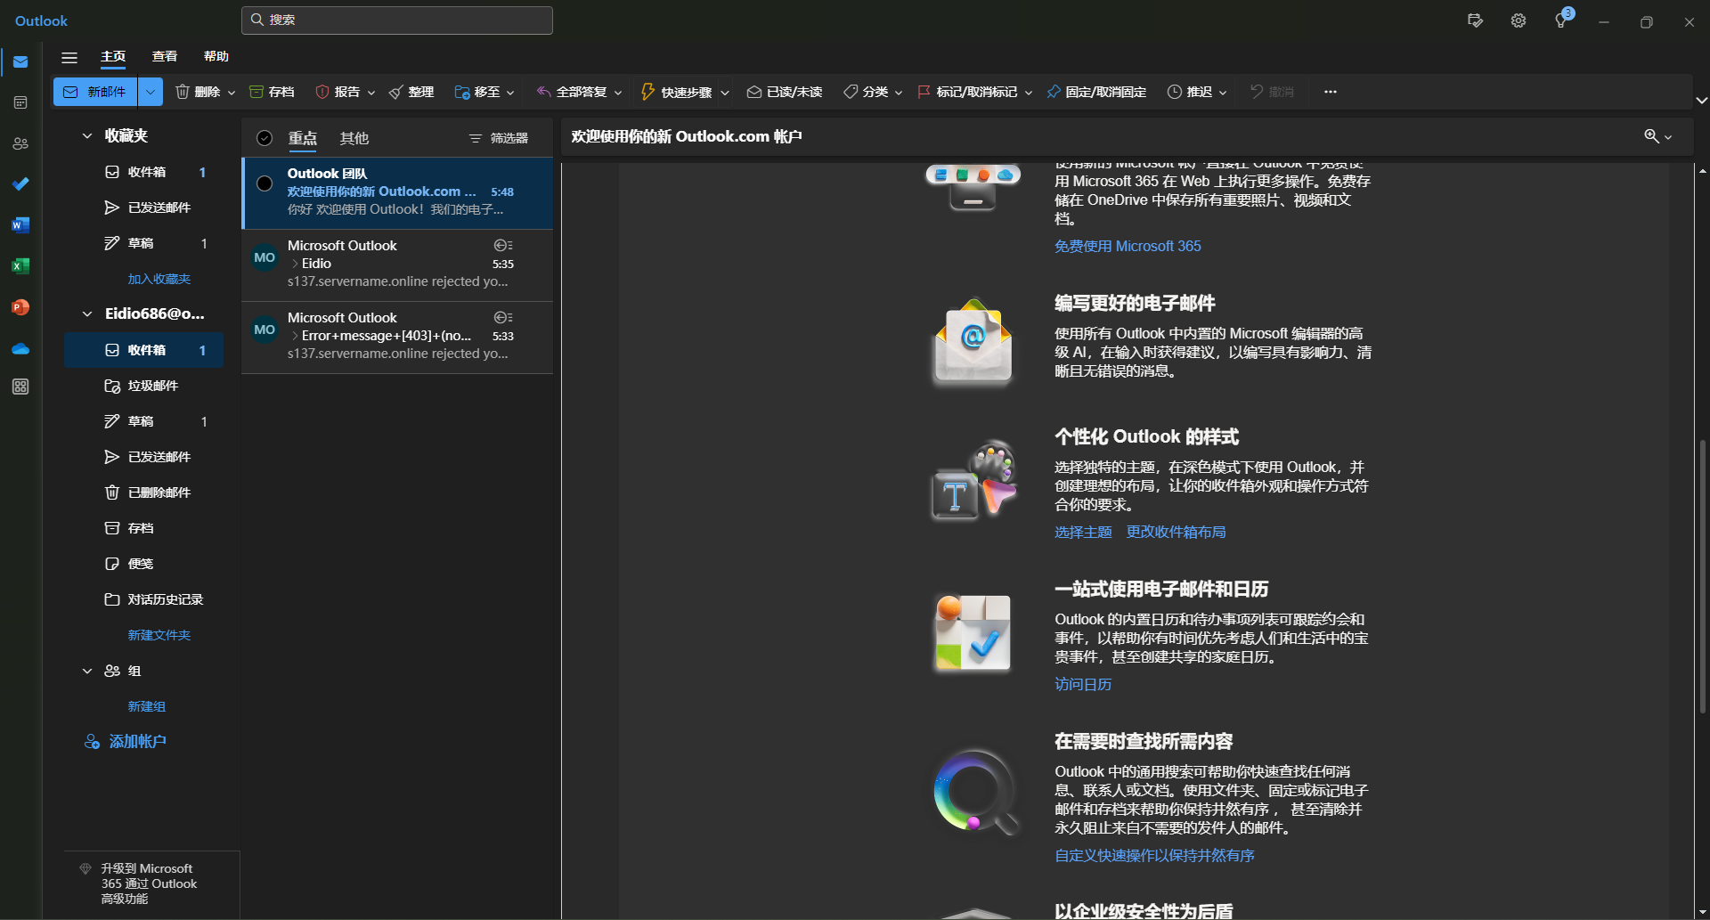
Task: Expand the Eidio conversation thread chevron
Action: 295,264
